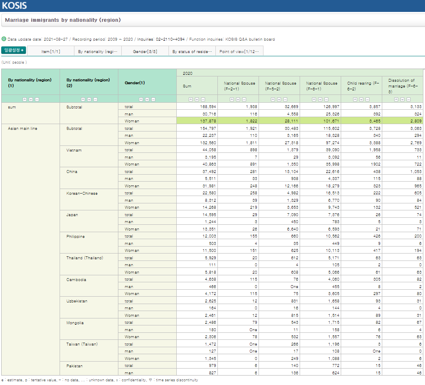Viewport: 425px width, 385px height.
Task: Reset sort on Gender(1) column
Action: click(153, 99)
